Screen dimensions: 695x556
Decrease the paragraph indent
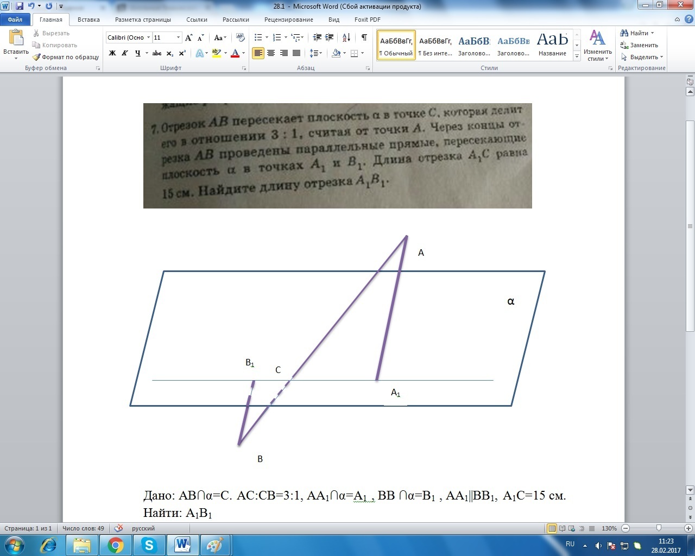coord(318,37)
